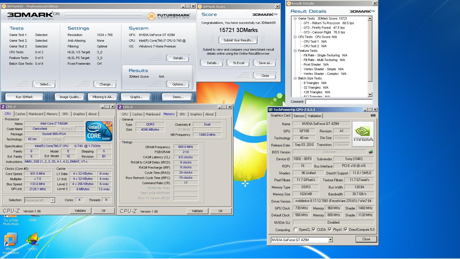This screenshot has width=460, height=259.
Task: Click the NVIDIA logo in GPU-Z
Action: tap(363, 134)
